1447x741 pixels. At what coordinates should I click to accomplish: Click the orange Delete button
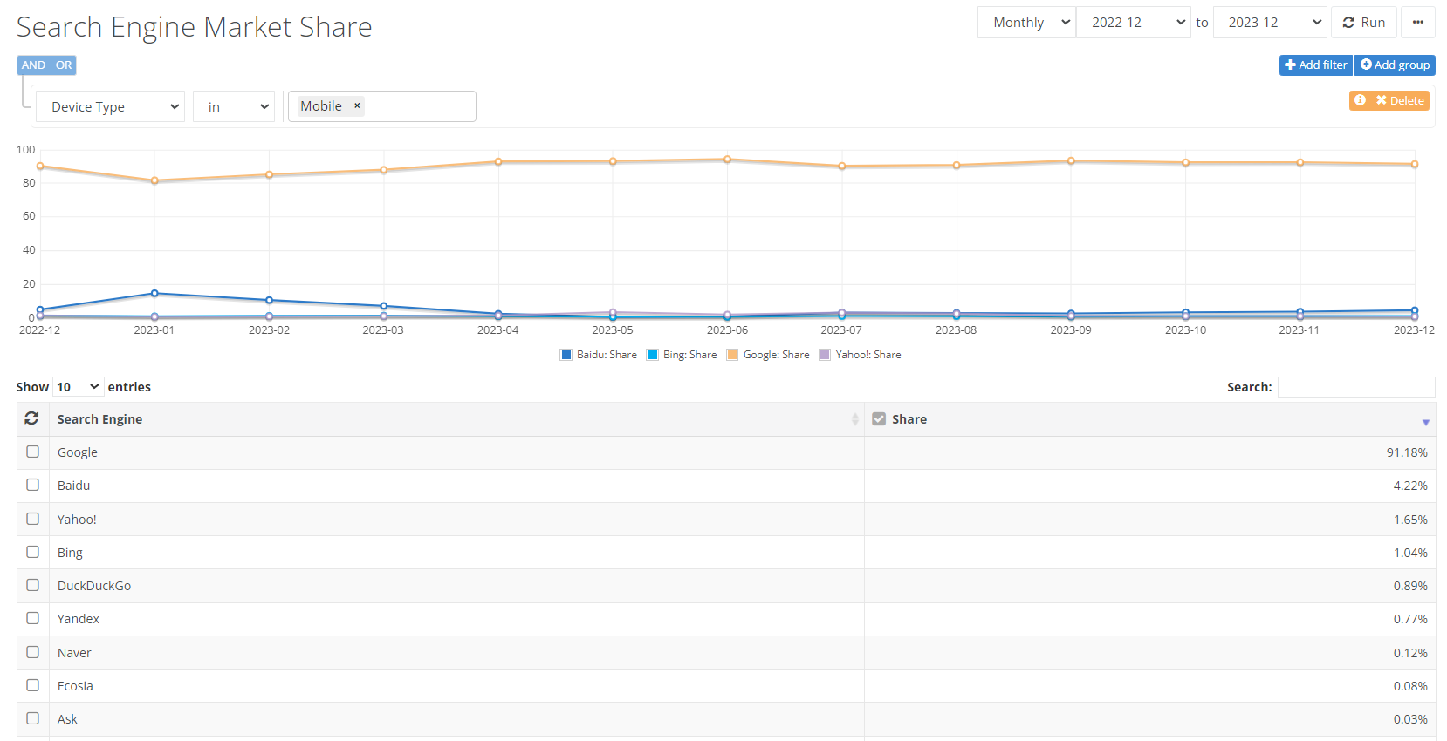point(1400,100)
